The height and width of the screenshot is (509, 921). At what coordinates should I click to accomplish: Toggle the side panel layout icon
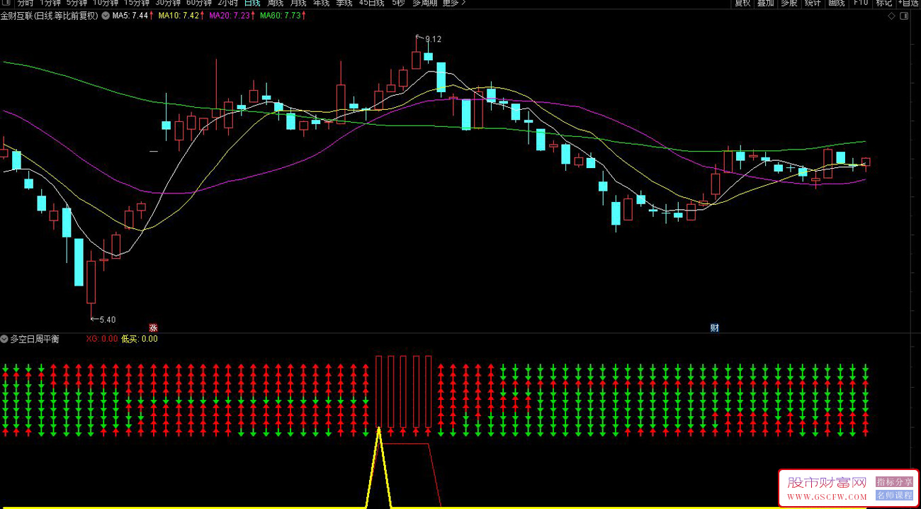(903, 16)
